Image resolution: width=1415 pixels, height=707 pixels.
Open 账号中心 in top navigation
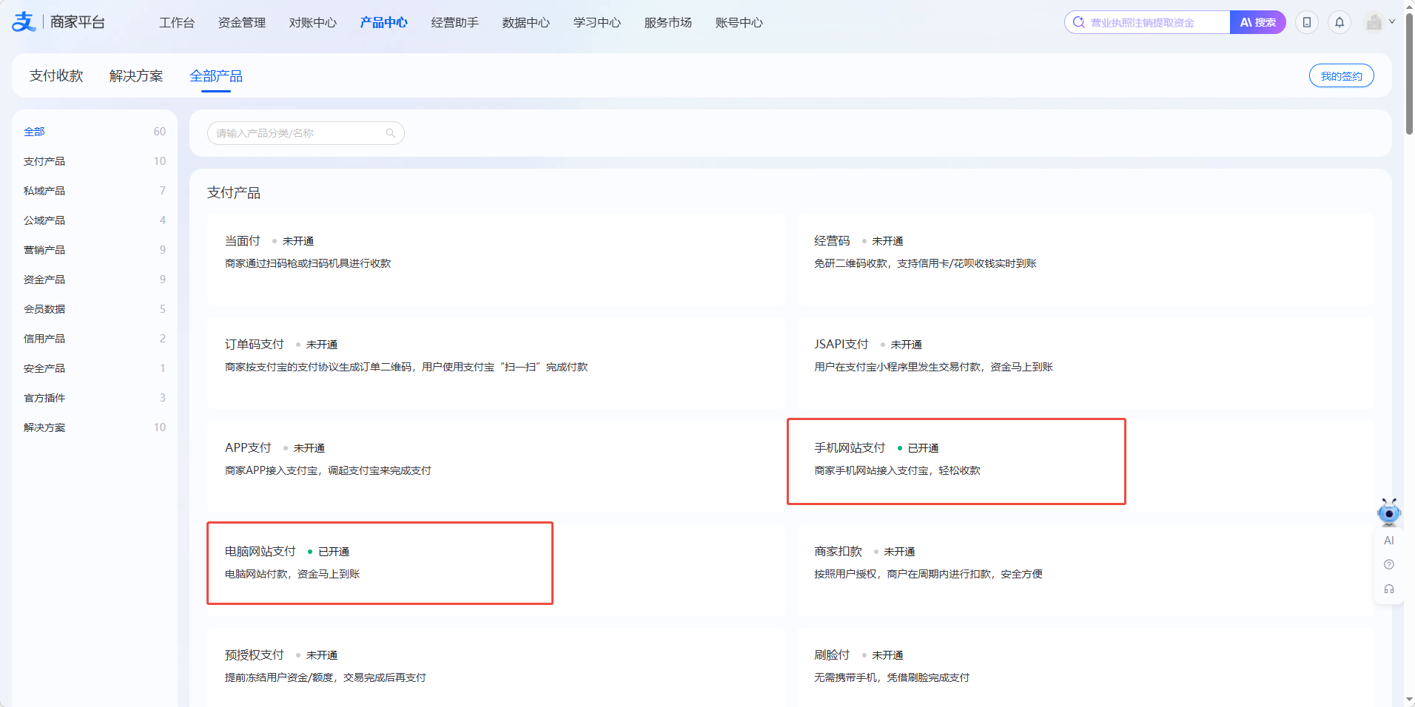[x=739, y=23]
